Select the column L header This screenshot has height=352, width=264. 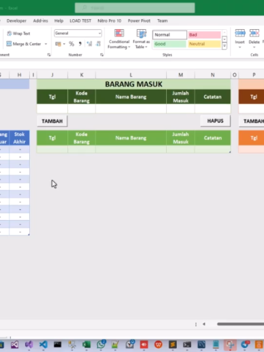(x=131, y=75)
